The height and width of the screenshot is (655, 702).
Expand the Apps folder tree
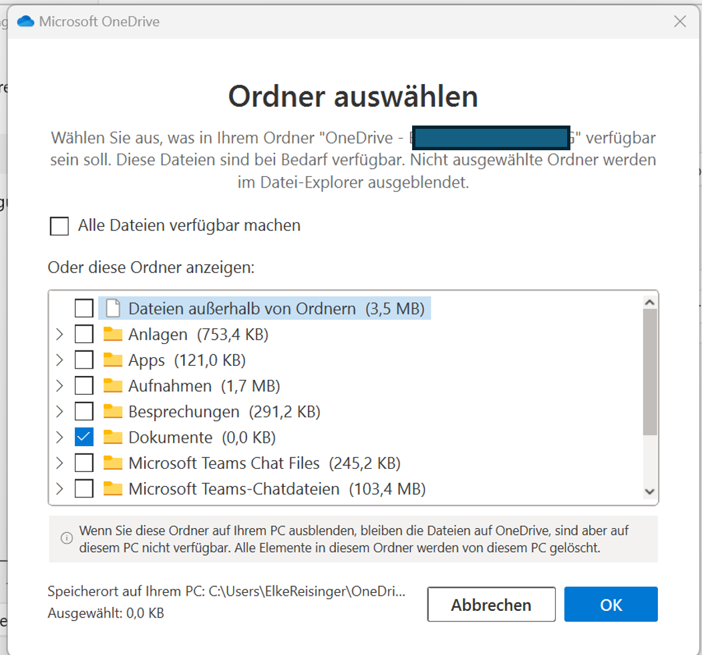[59, 360]
